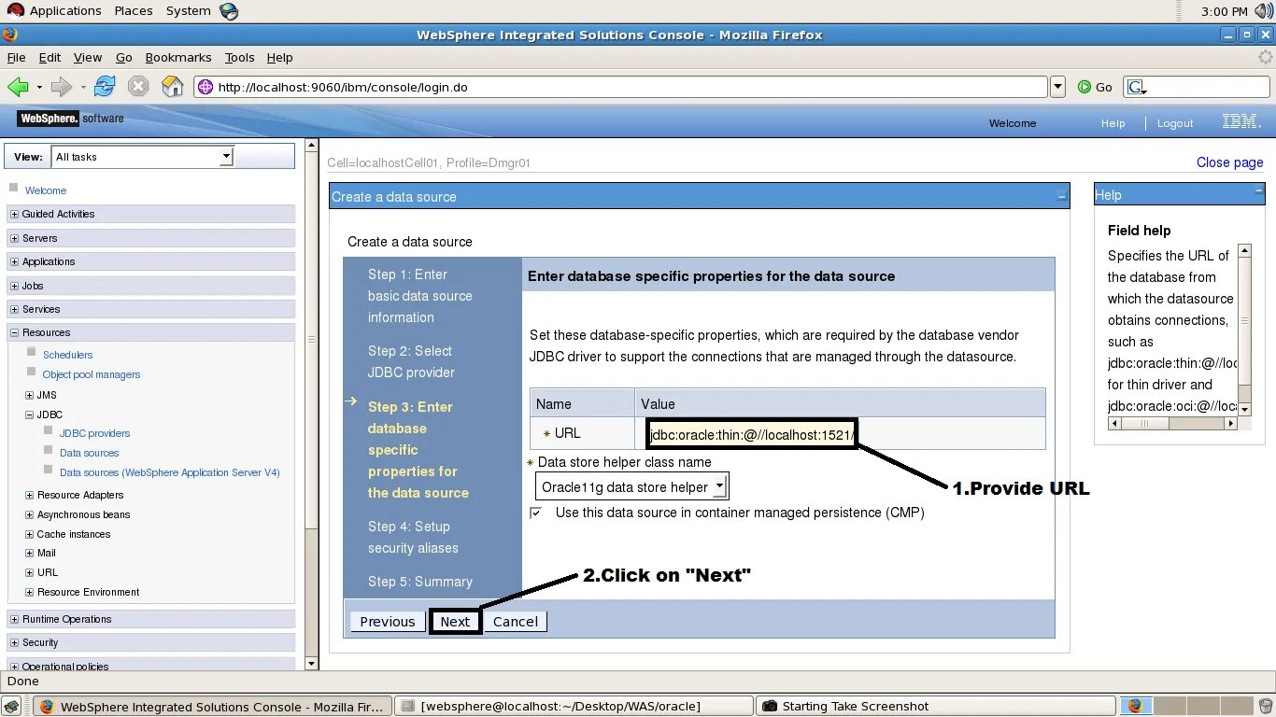Screen dimensions: 1276x717
Task: Click the Close page link
Action: coord(1229,162)
